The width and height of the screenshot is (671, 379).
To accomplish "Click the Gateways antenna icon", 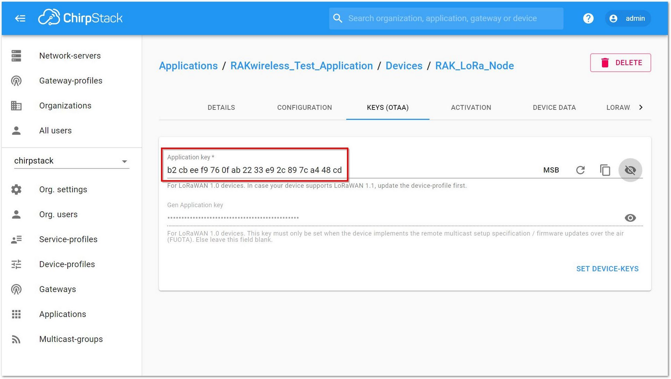I will [16, 289].
